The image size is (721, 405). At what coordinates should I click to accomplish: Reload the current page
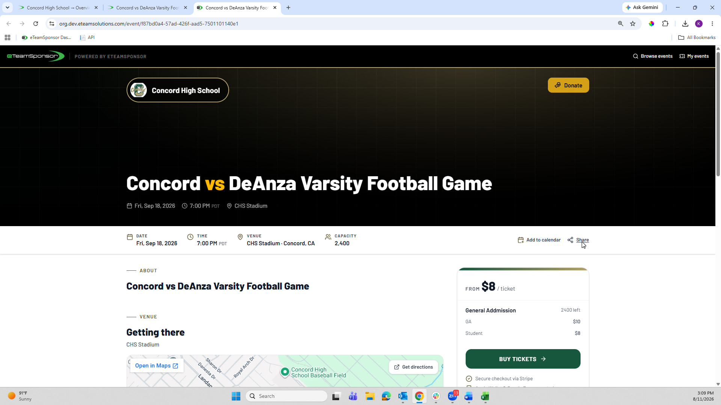(x=36, y=24)
